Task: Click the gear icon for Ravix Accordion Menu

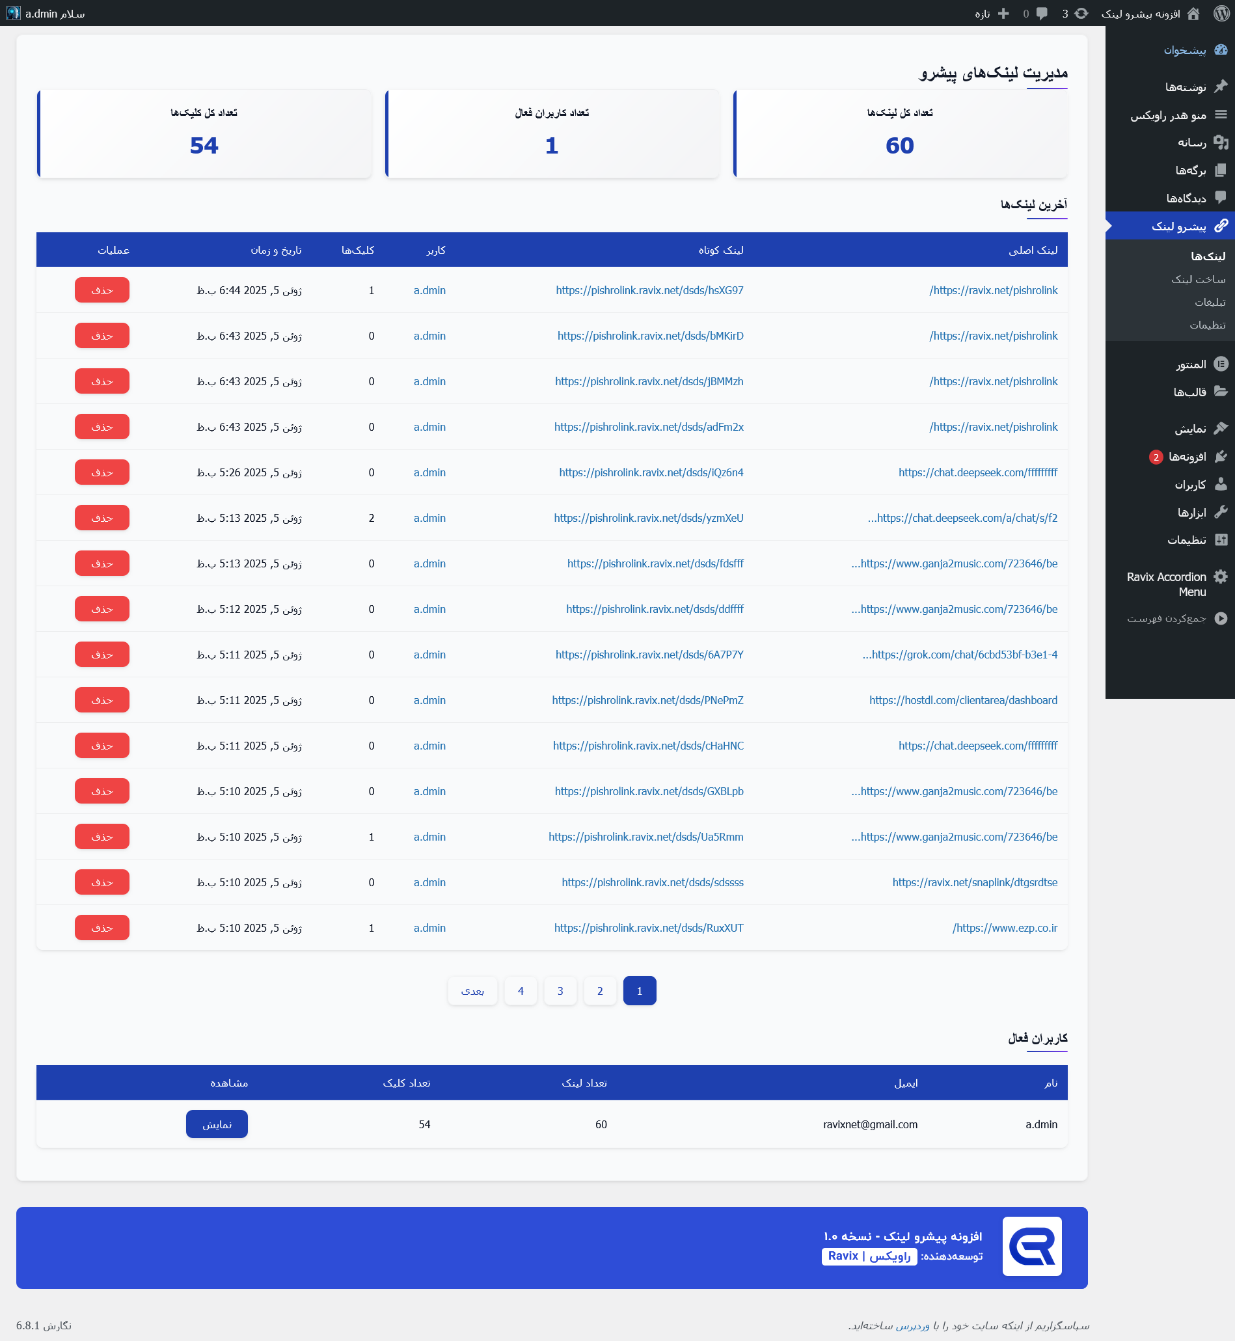Action: 1221,576
